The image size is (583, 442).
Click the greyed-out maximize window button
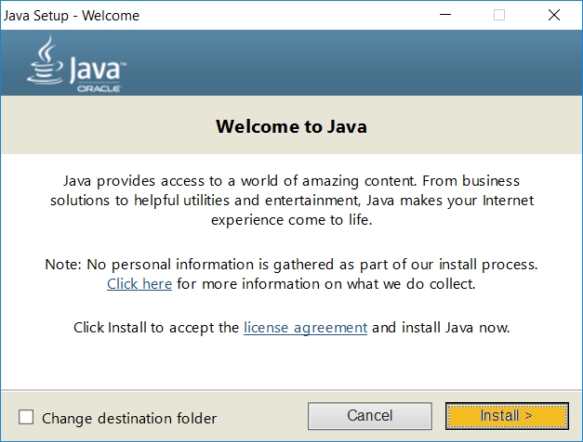(499, 15)
